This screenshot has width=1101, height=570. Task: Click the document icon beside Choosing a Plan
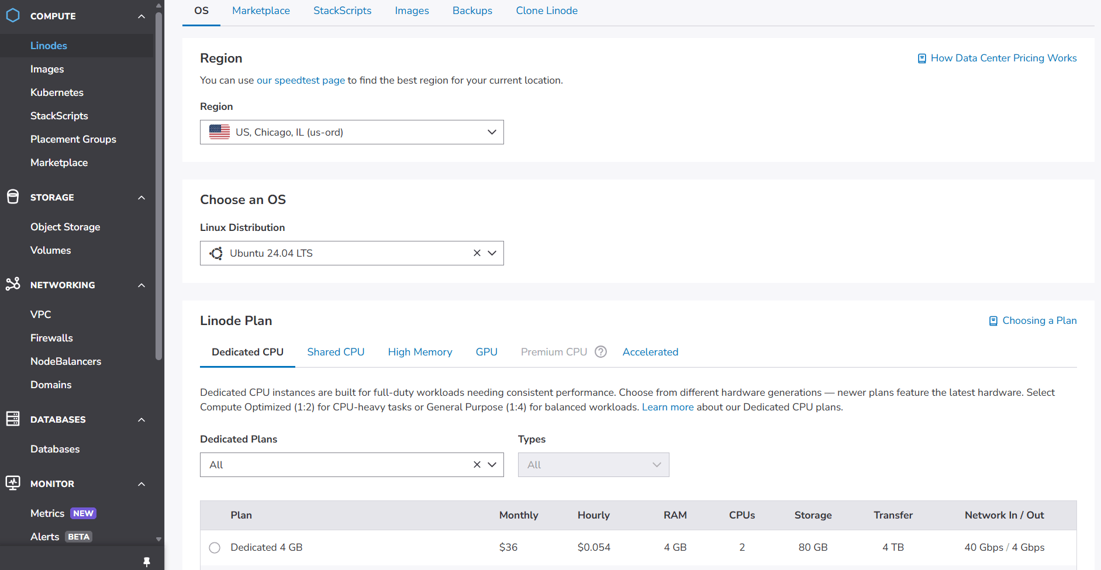993,321
